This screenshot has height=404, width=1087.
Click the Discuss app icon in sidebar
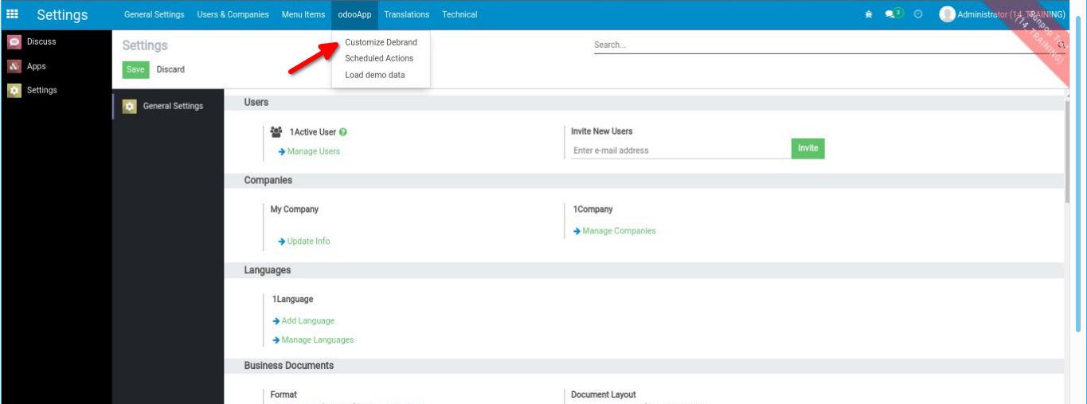point(14,42)
